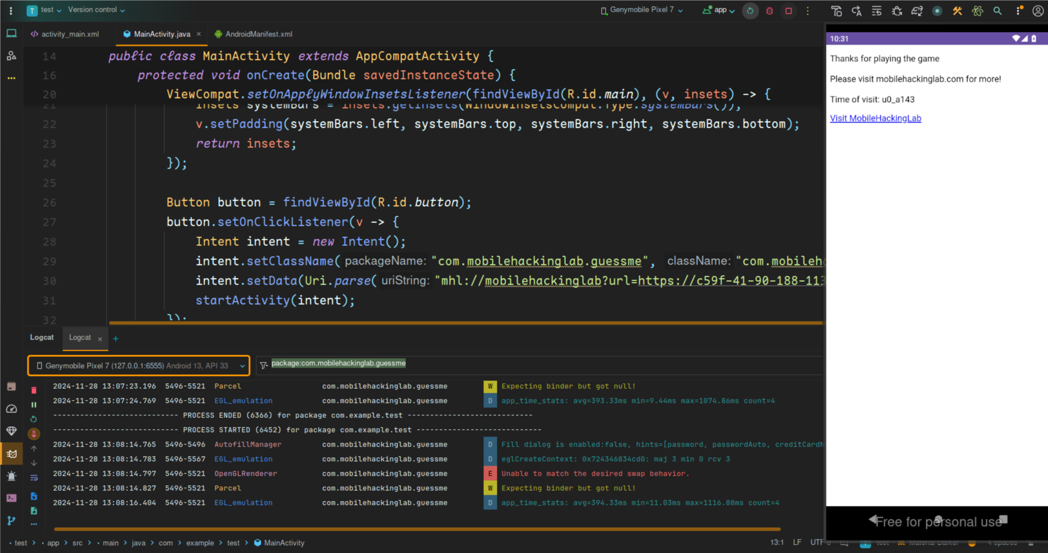1048x553 pixels.
Task: Click the Logcat Next Occurrence down arrow
Action: [34, 463]
